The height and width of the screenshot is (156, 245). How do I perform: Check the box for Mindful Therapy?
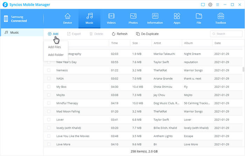coord(49,103)
